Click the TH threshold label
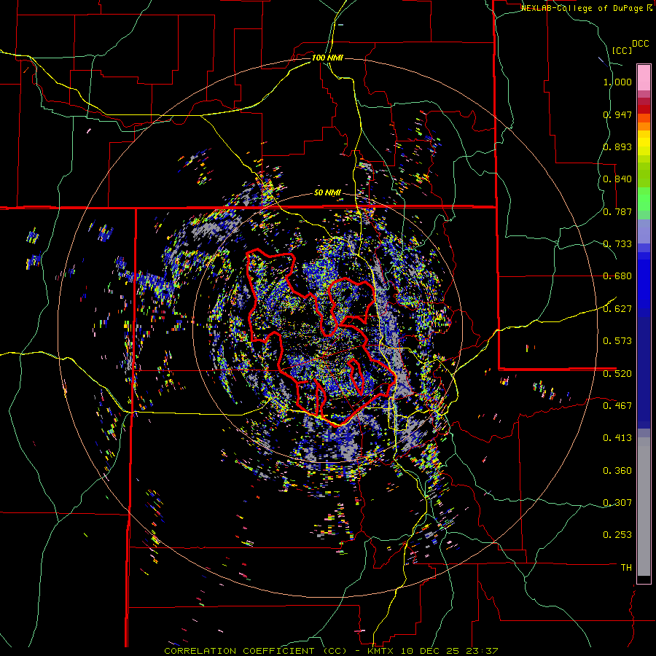 pyautogui.click(x=626, y=568)
